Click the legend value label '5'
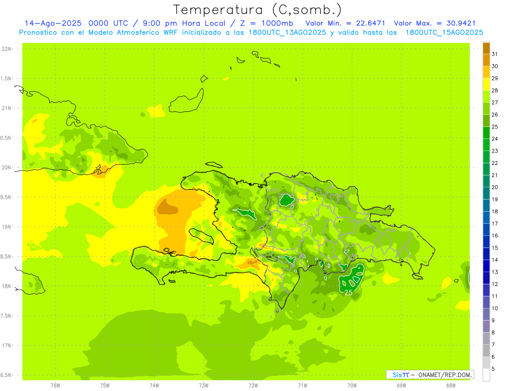 (x=493, y=369)
